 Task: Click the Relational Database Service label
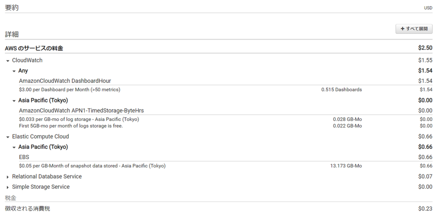point(47,176)
